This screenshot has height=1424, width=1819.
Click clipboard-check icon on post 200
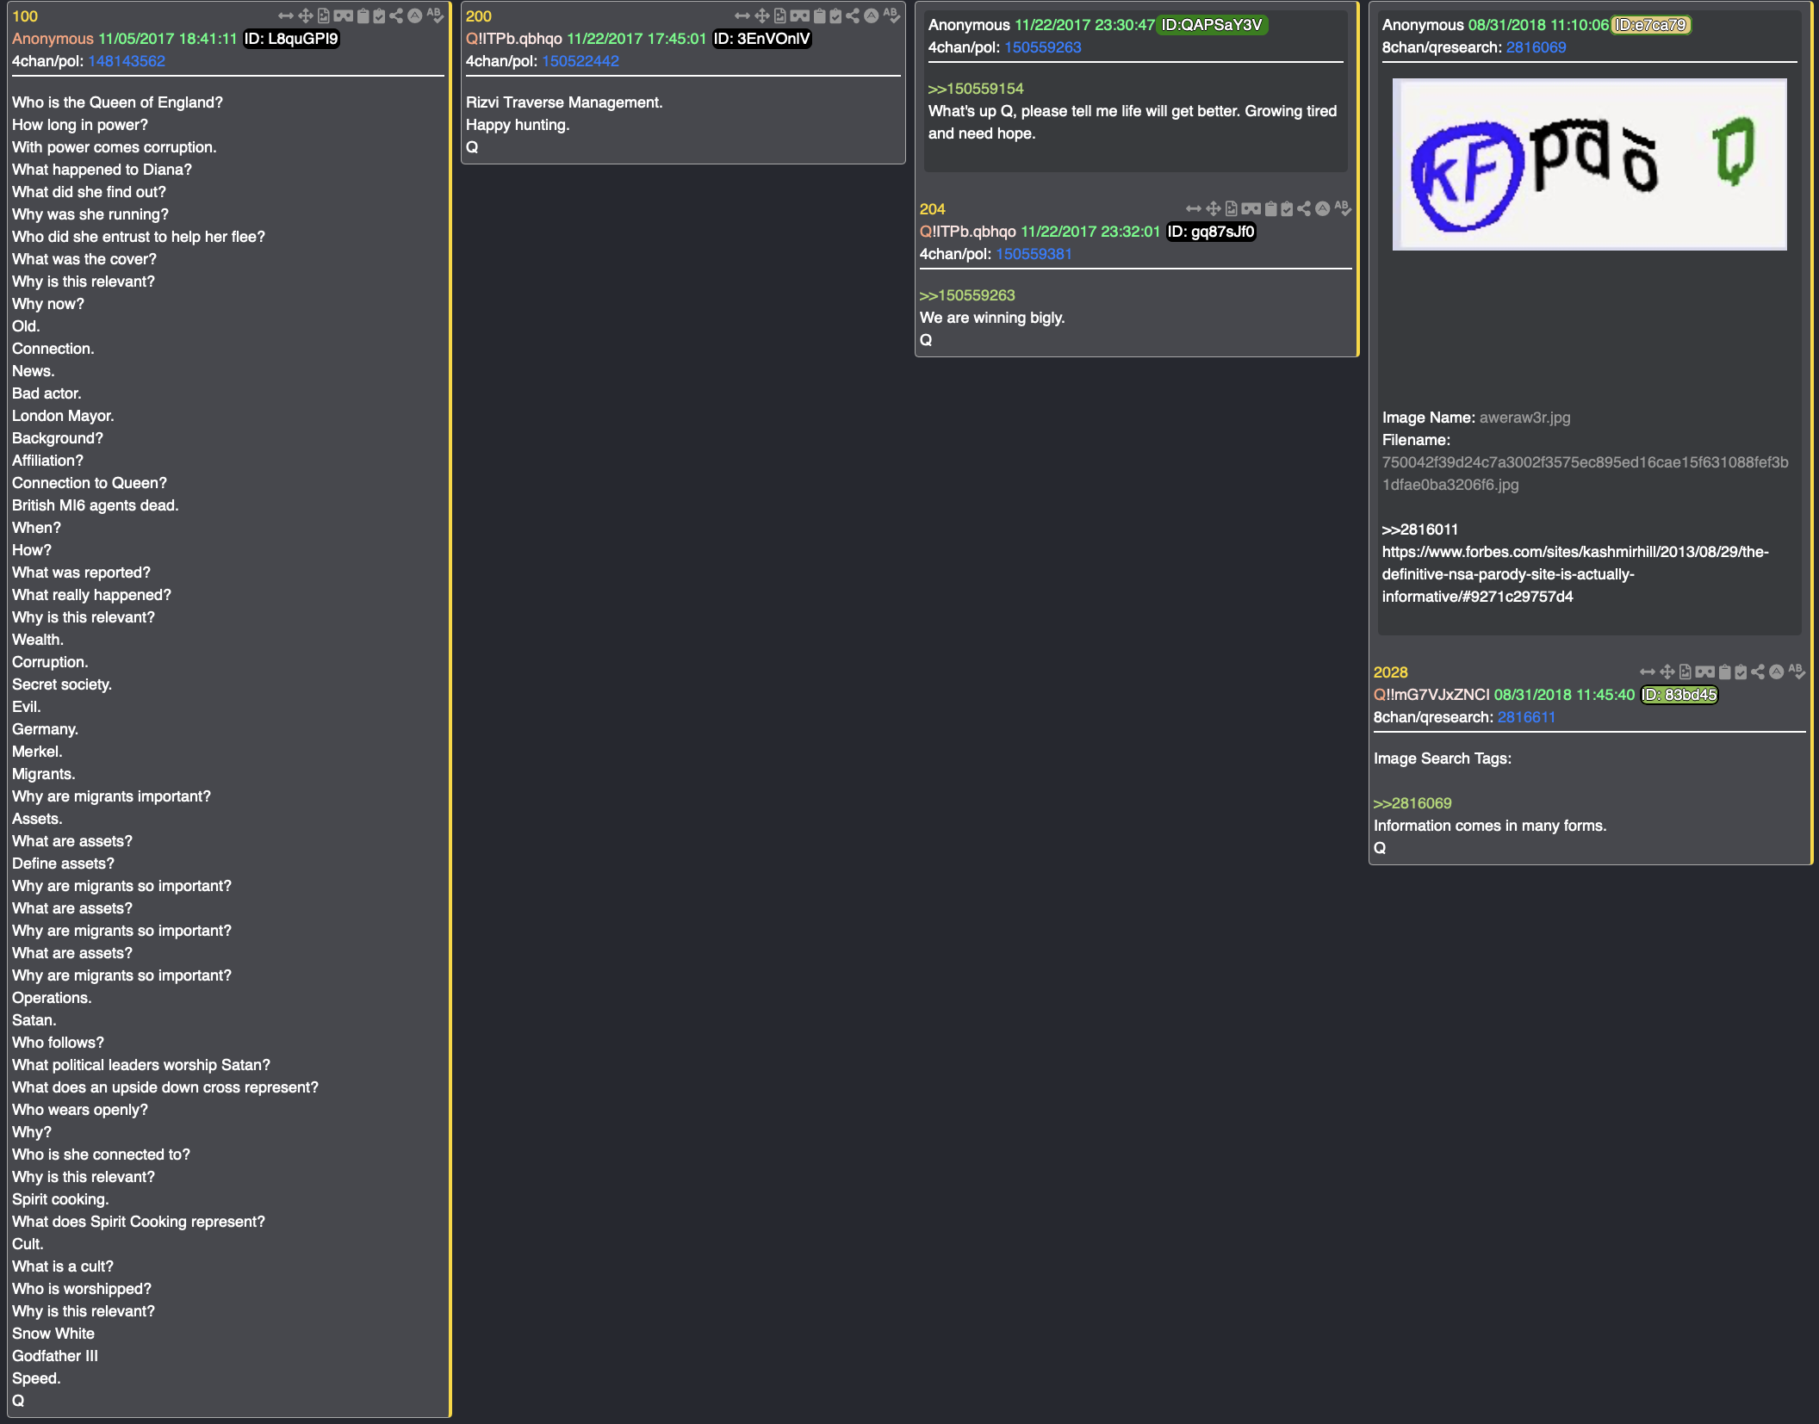[835, 16]
